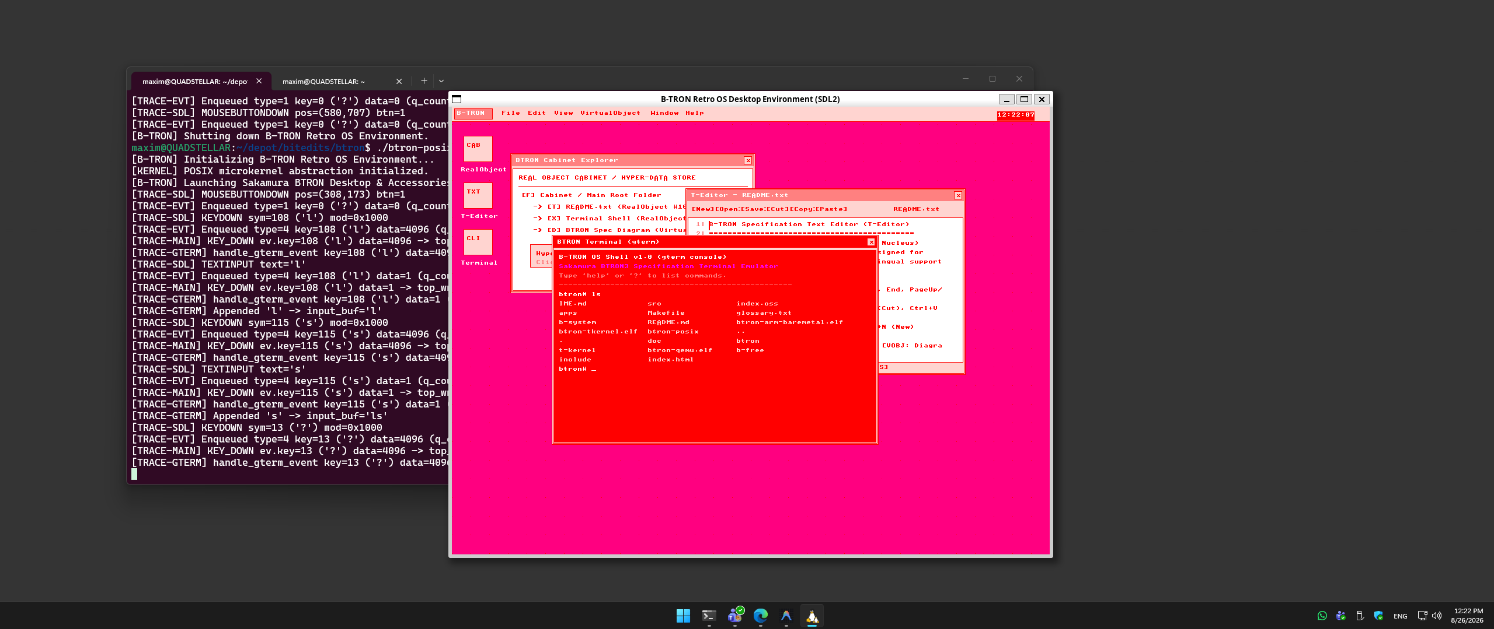1494x629 pixels.
Task: Click the B-TRON clock showing 12:22:07
Action: tap(1015, 115)
